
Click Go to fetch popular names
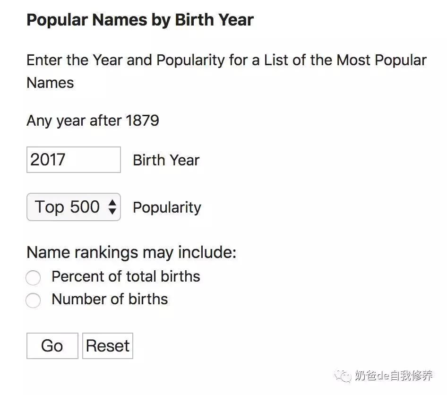click(52, 345)
